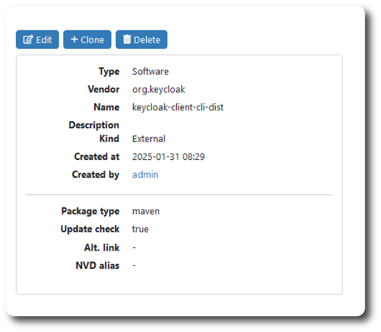Click the package type value maven

pyautogui.click(x=146, y=211)
